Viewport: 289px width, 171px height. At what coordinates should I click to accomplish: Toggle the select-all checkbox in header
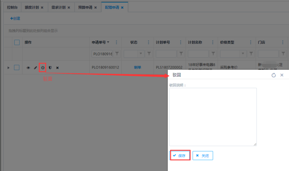pos(17,42)
